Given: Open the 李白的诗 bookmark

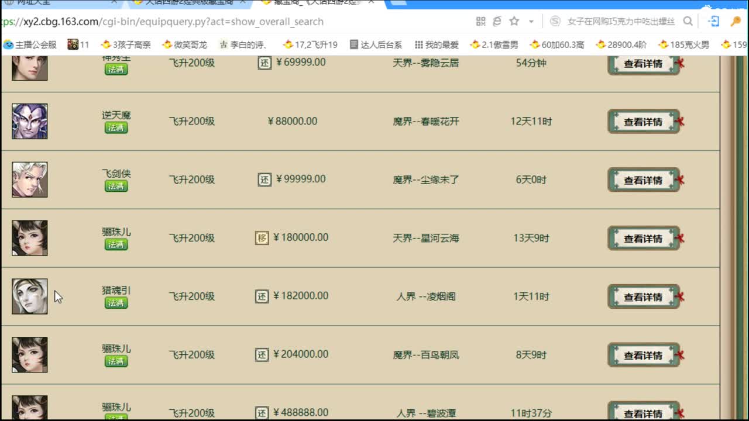Looking at the screenshot, I should point(243,44).
